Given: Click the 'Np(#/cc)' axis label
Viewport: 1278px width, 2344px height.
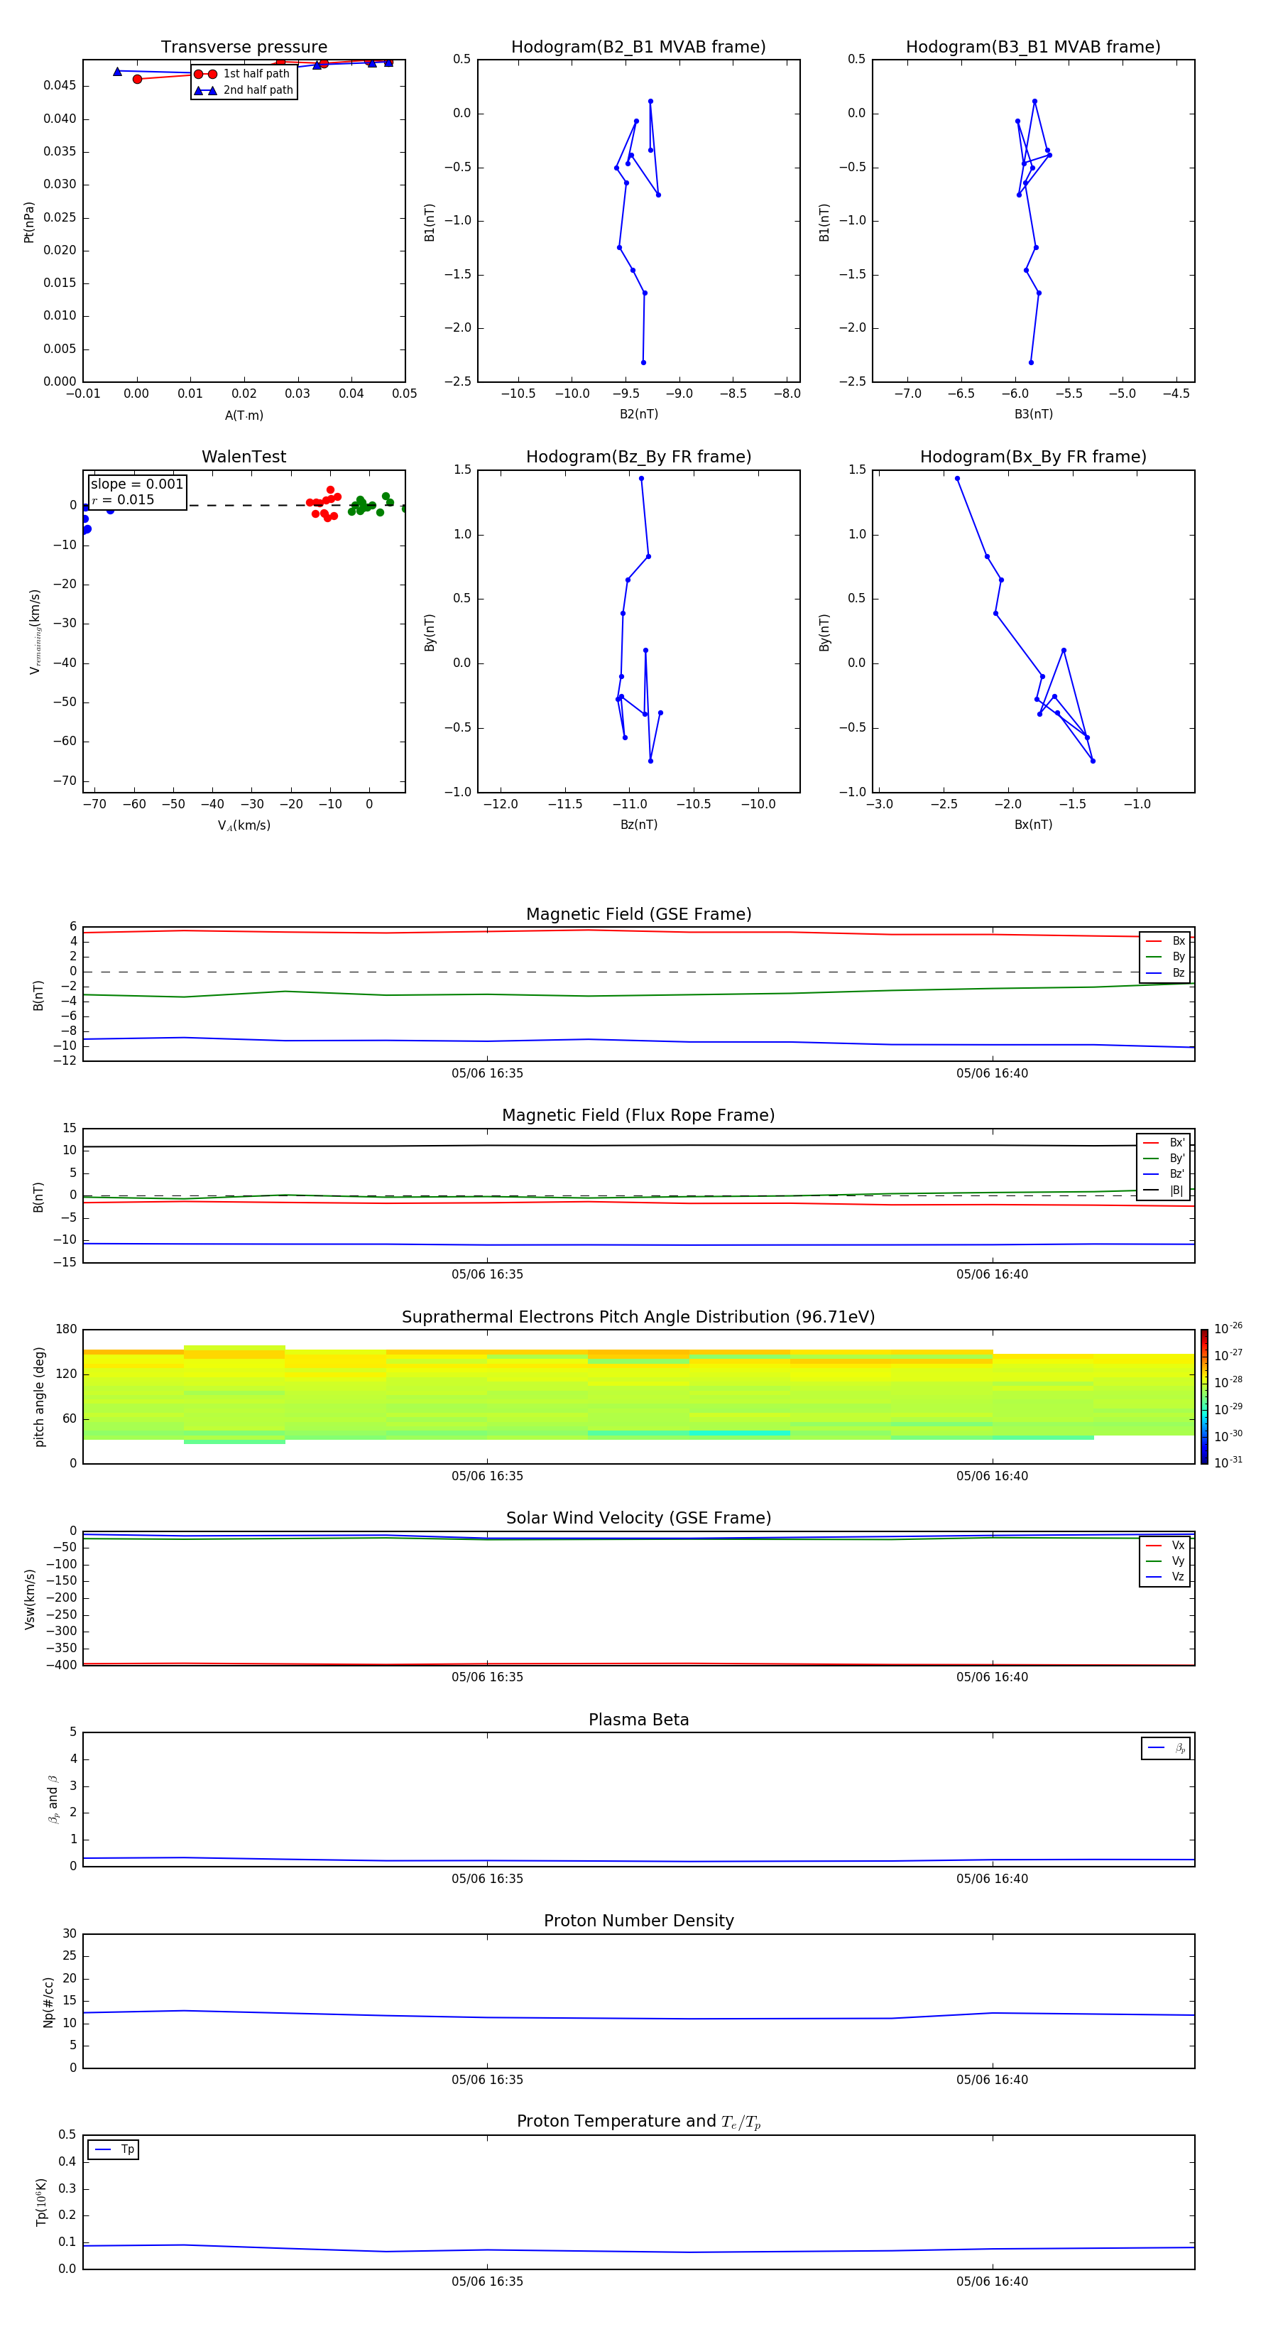Looking at the screenshot, I should coord(49,2002).
